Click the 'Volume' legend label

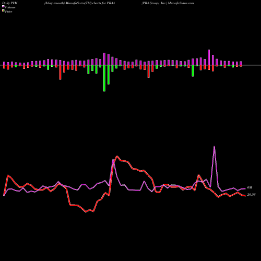coord(10,7)
